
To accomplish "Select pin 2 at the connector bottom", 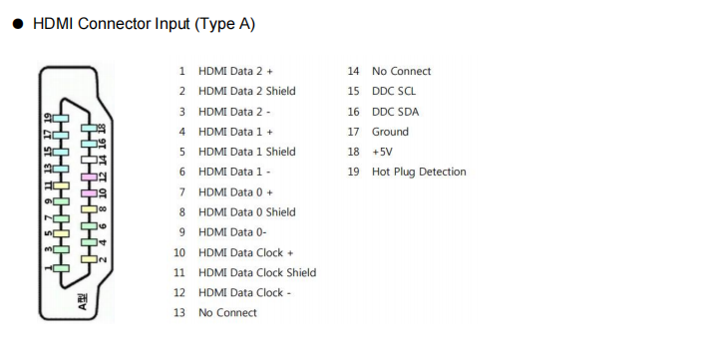I will [89, 259].
